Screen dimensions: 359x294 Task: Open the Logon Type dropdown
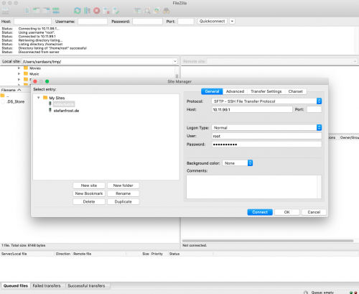click(266, 127)
